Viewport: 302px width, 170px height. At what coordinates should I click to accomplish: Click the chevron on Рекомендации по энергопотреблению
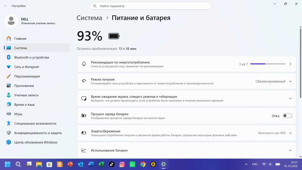(291, 64)
